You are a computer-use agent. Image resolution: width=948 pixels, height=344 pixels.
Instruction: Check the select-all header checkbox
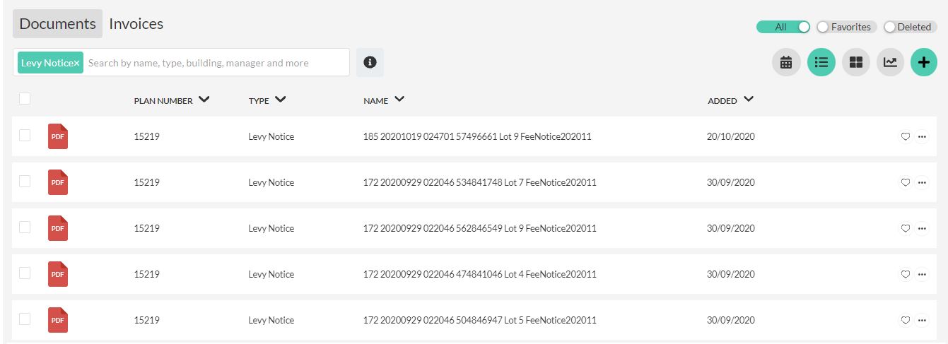[25, 99]
